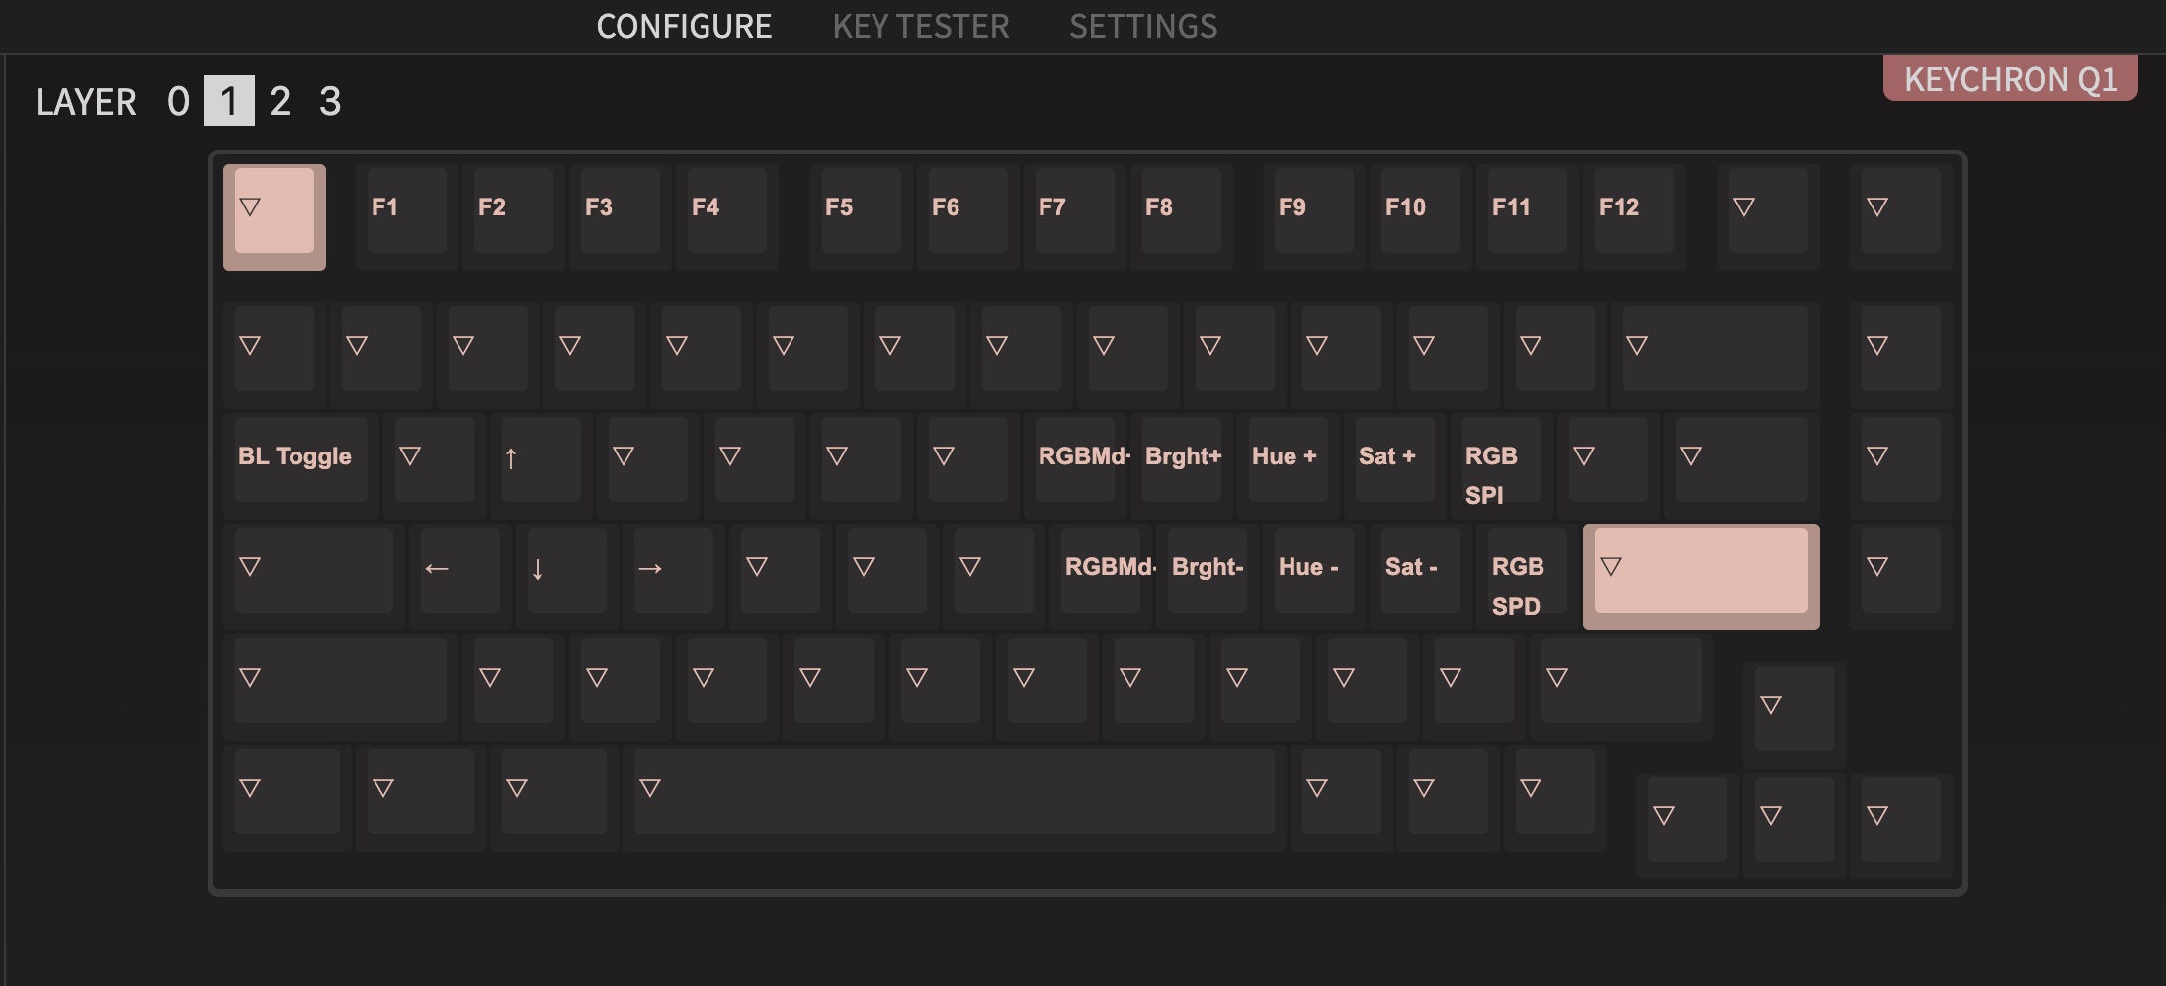
Task: Select the Brght+ key
Action: click(1182, 466)
